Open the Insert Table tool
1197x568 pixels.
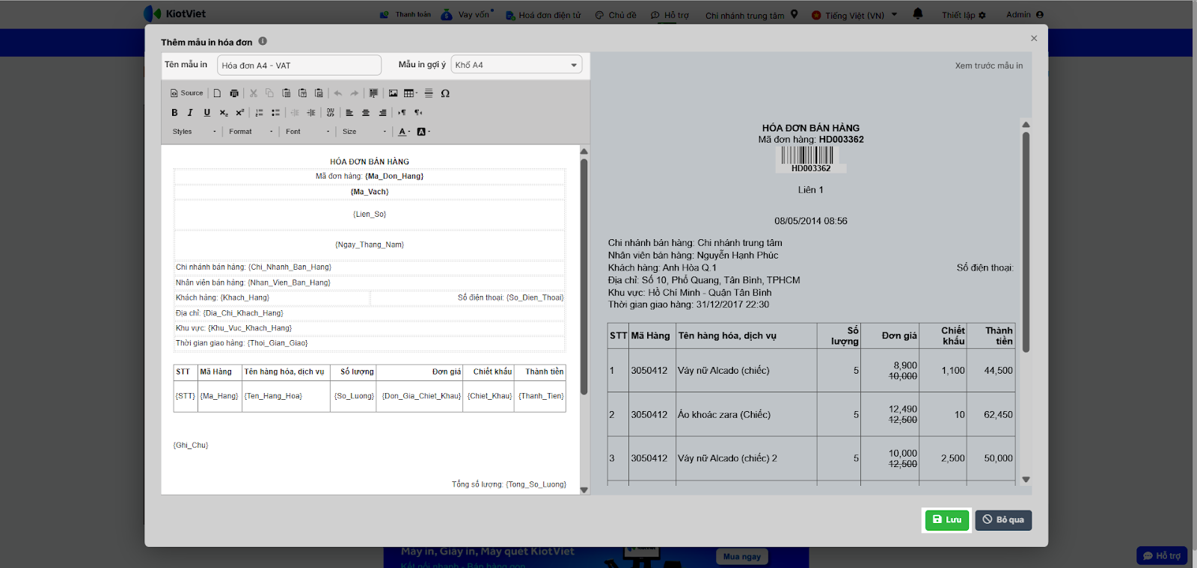coord(410,93)
